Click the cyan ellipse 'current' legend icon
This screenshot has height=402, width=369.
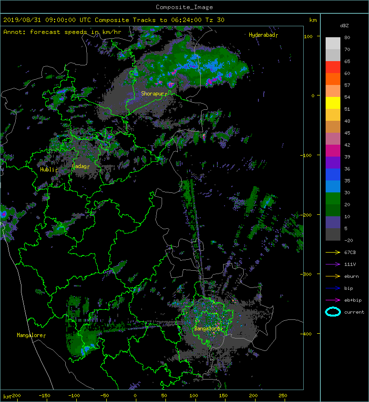333,312
